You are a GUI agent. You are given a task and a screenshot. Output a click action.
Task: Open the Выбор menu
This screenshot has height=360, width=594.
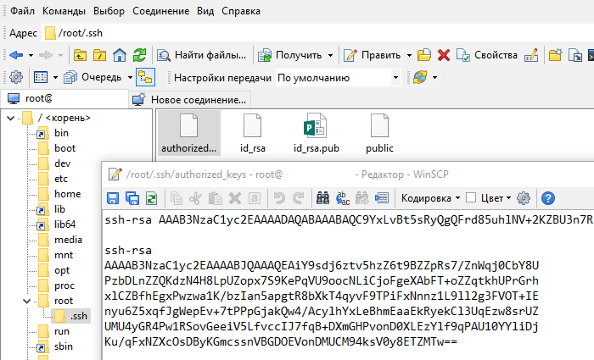(x=109, y=11)
